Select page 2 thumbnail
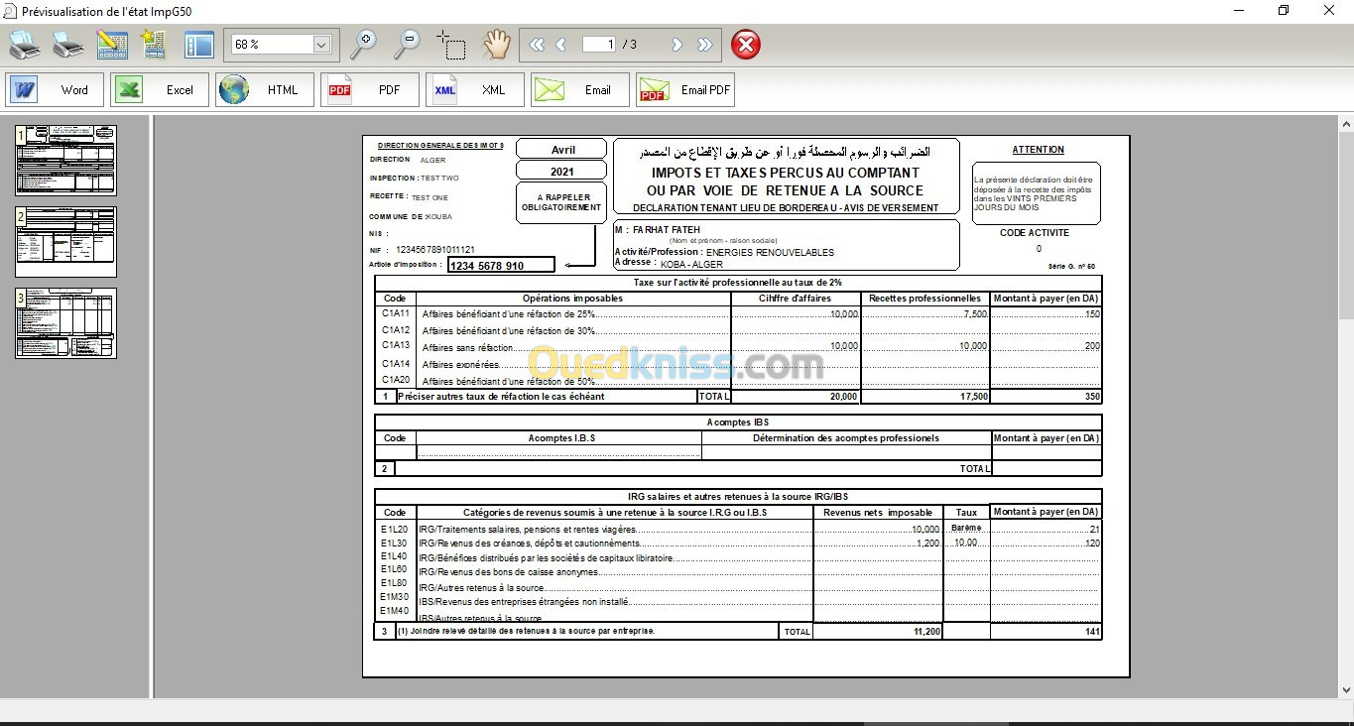The image size is (1354, 726). pyautogui.click(x=65, y=241)
